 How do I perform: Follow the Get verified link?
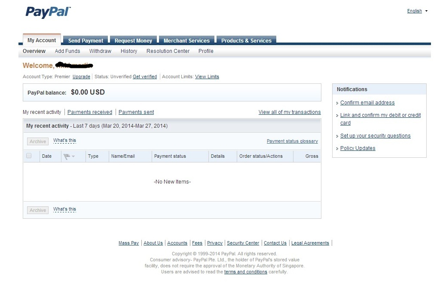[x=145, y=77]
